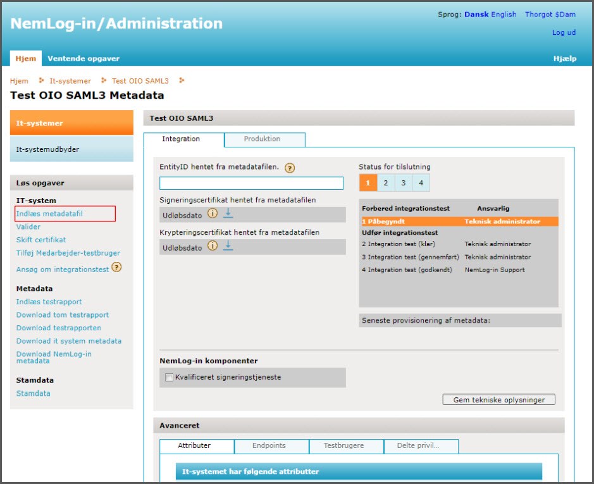The width and height of the screenshot is (594, 484).
Task: Click Tilføj Medarbejder-testbruger link
Action: [68, 253]
